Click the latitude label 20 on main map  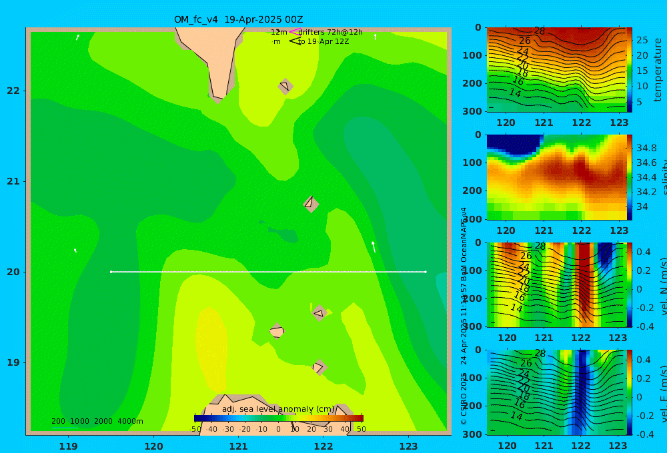13,272
